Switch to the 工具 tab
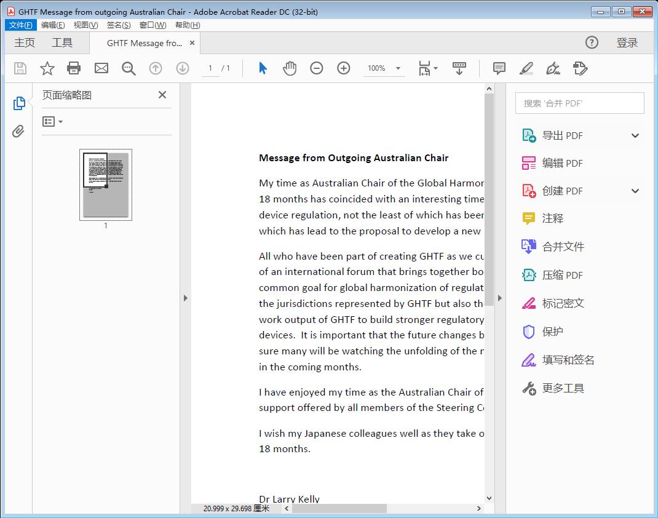 click(62, 42)
